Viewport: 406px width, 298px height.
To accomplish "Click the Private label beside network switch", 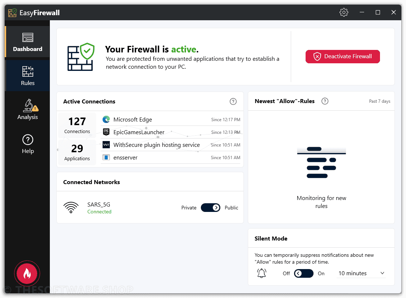I will coord(189,208).
